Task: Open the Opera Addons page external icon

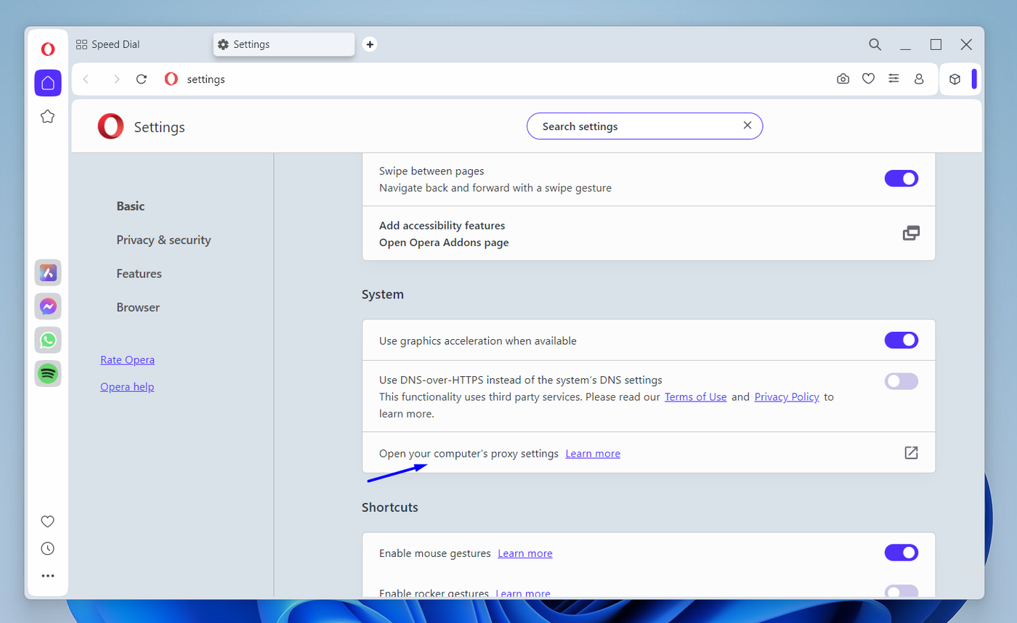Action: (911, 233)
